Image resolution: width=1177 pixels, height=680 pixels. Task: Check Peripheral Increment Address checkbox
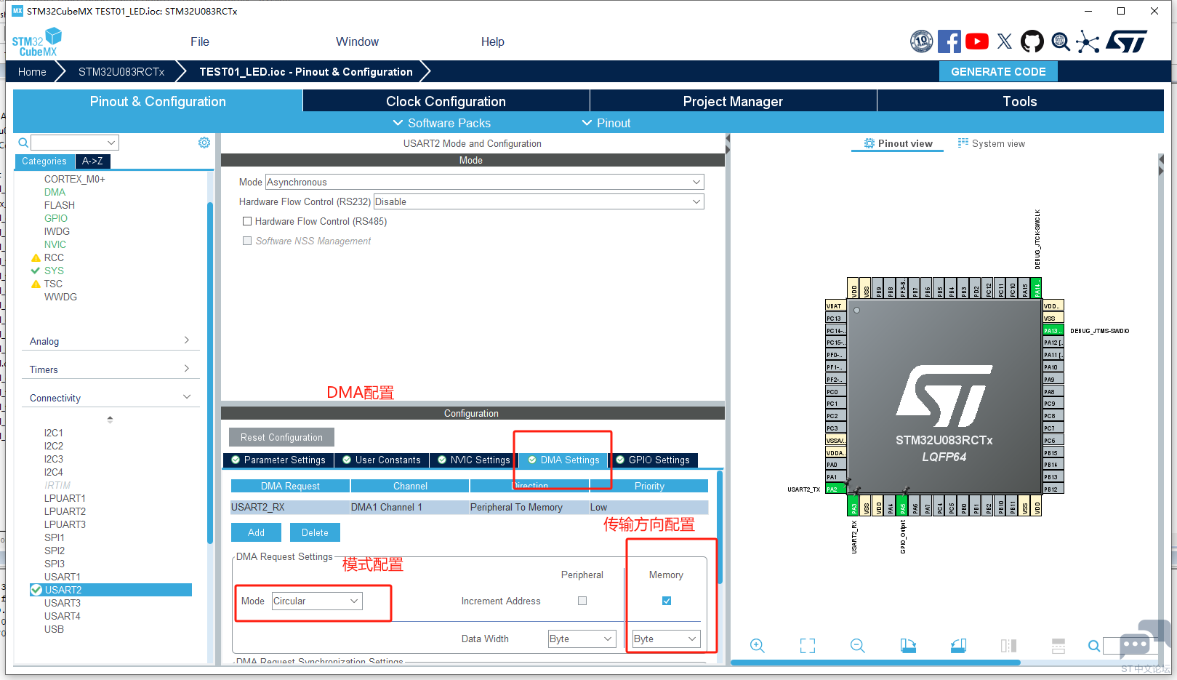582,601
